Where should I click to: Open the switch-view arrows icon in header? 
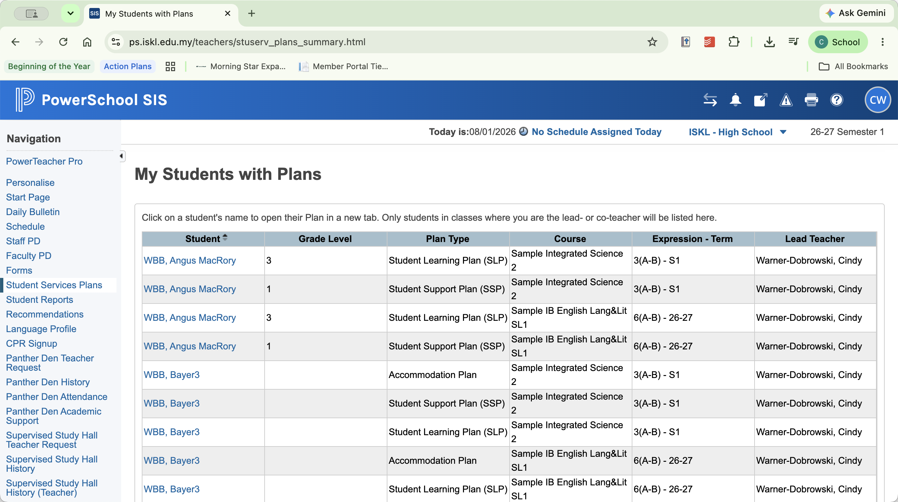pos(710,100)
